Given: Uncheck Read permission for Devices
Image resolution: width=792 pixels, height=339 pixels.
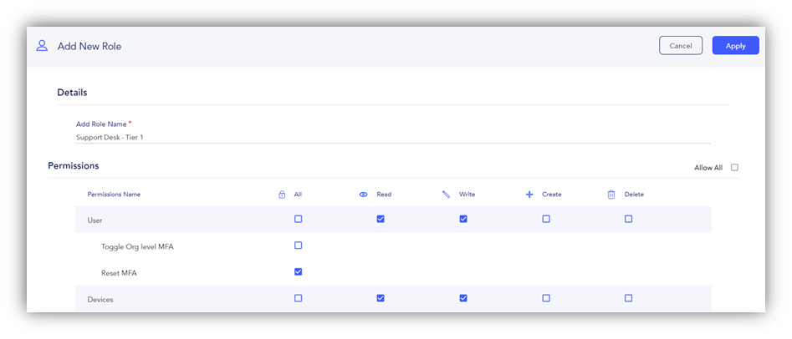Looking at the screenshot, I should [381, 298].
